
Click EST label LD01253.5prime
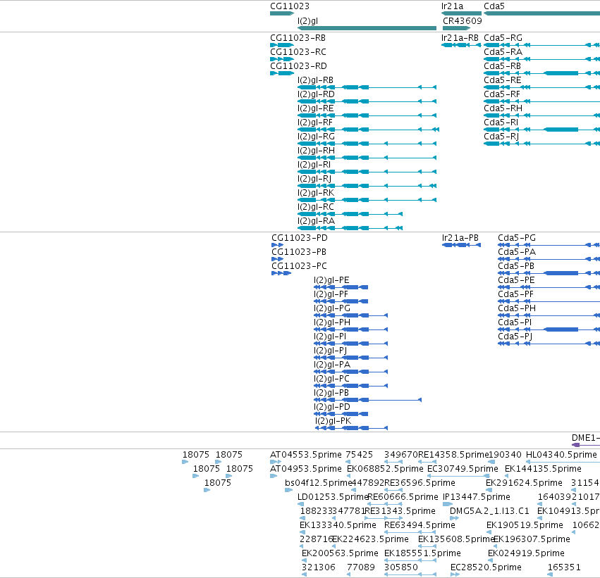click(x=333, y=498)
